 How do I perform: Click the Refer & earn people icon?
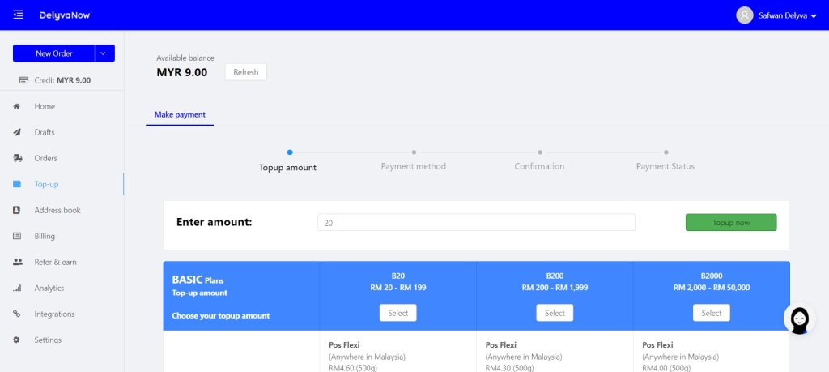(18, 262)
